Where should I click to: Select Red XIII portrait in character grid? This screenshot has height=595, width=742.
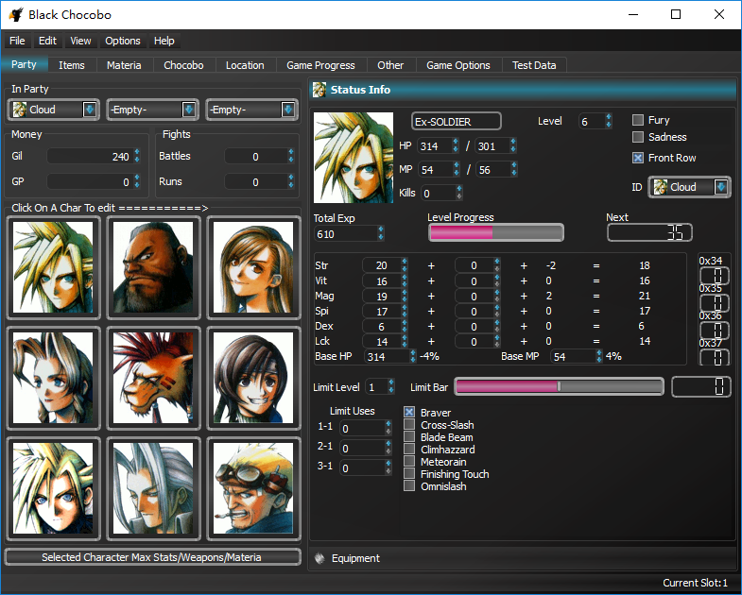(x=153, y=378)
